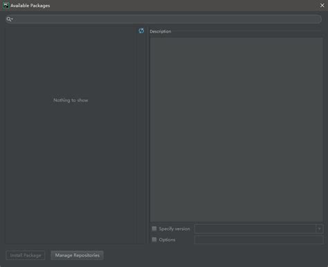Click the Specify version label text

coord(174,229)
